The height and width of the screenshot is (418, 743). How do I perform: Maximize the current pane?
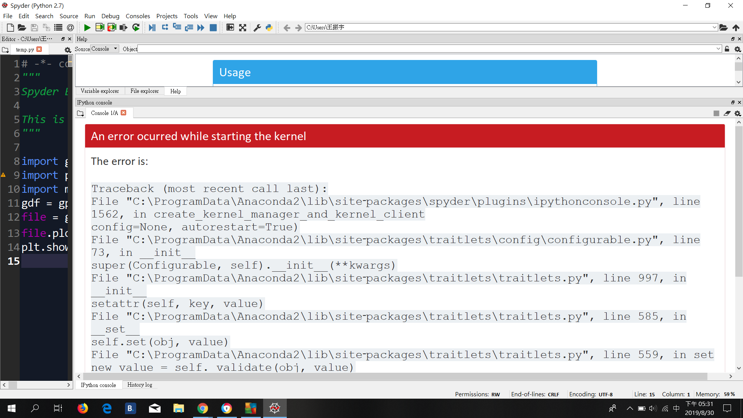click(230, 27)
